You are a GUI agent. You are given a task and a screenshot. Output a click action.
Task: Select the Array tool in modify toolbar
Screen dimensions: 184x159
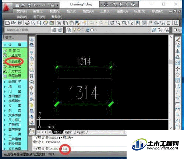[x=177, y=63]
